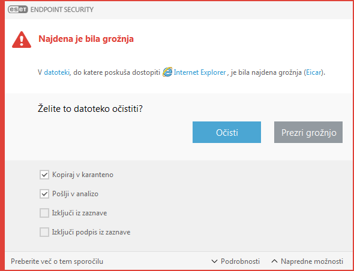Uncheck Kopiraj v karanteno checkbox
Image resolution: width=354 pixels, height=271 pixels.
pyautogui.click(x=44, y=175)
